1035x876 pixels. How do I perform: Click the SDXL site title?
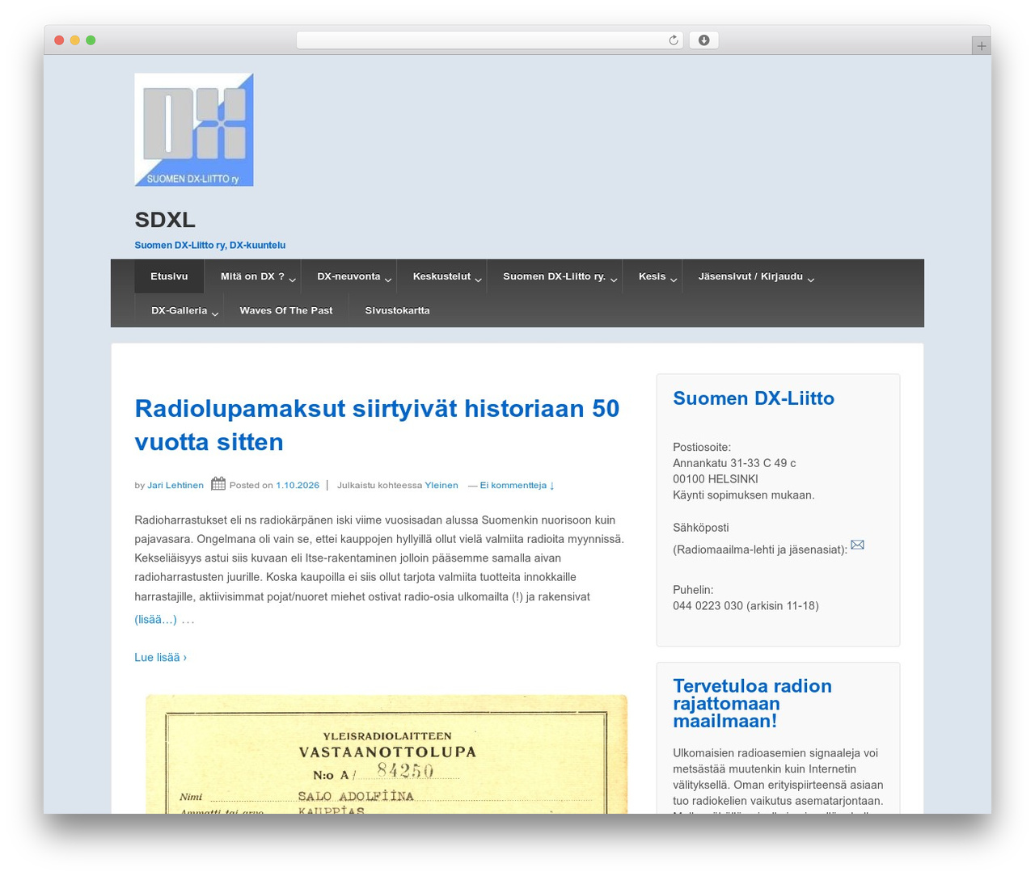(x=165, y=220)
